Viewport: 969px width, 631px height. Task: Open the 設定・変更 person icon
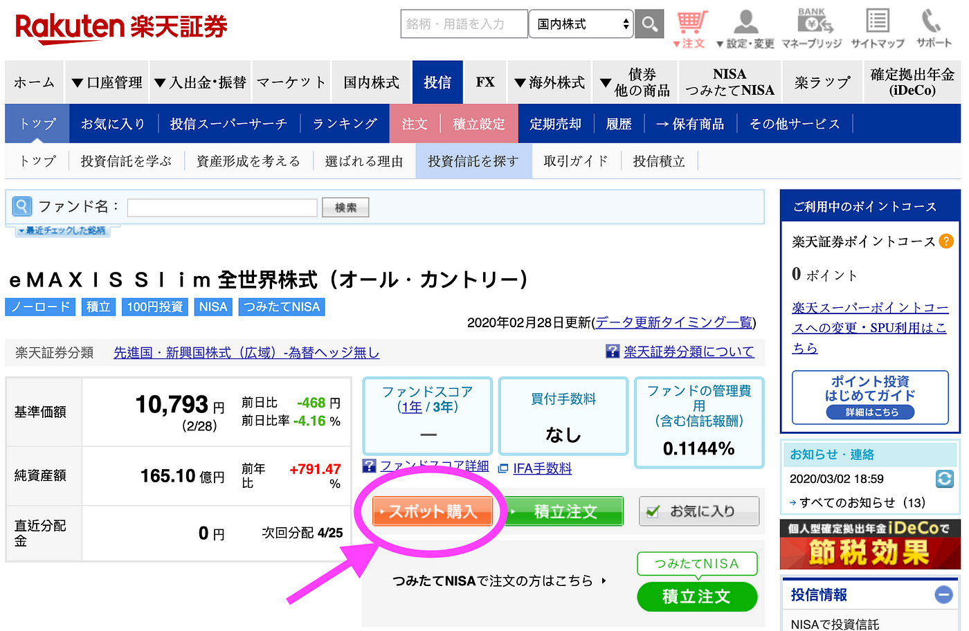[x=745, y=29]
